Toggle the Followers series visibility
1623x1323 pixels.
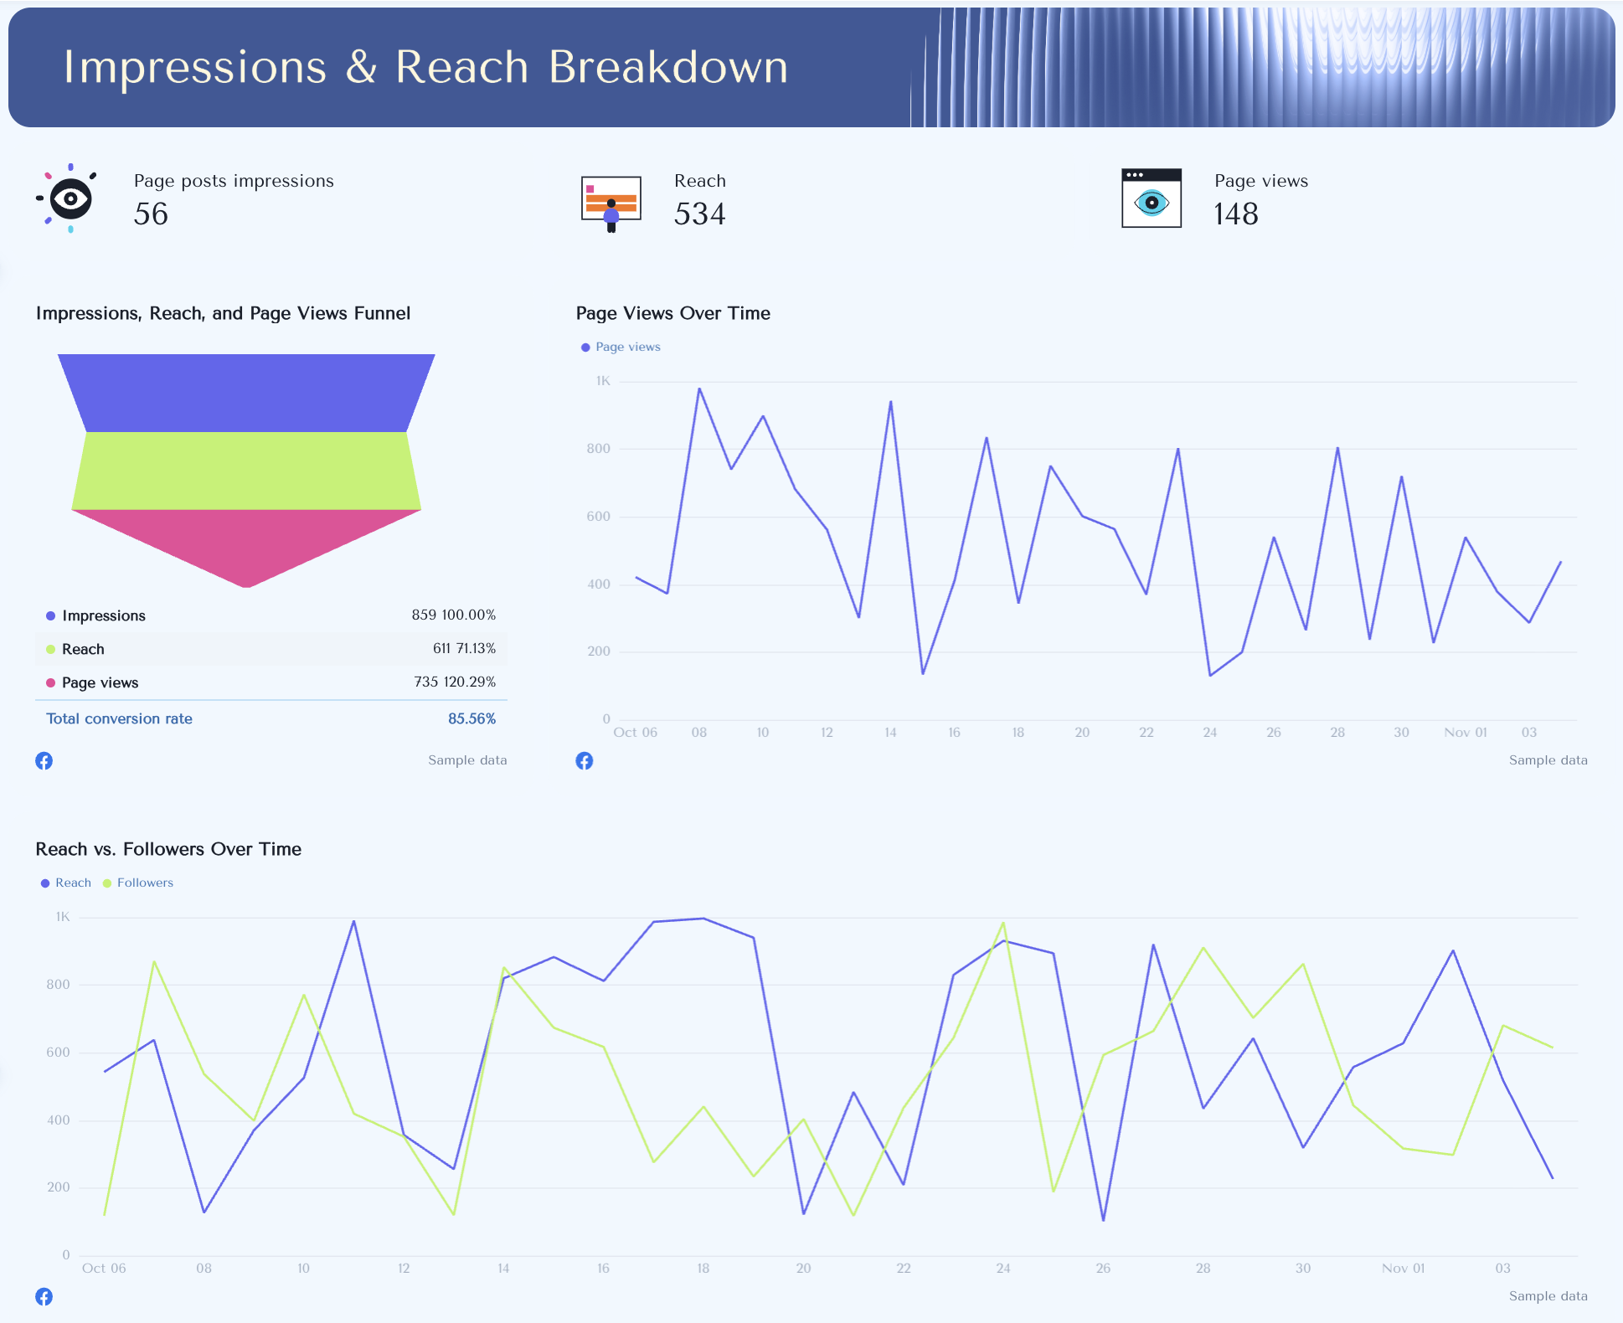(x=137, y=883)
